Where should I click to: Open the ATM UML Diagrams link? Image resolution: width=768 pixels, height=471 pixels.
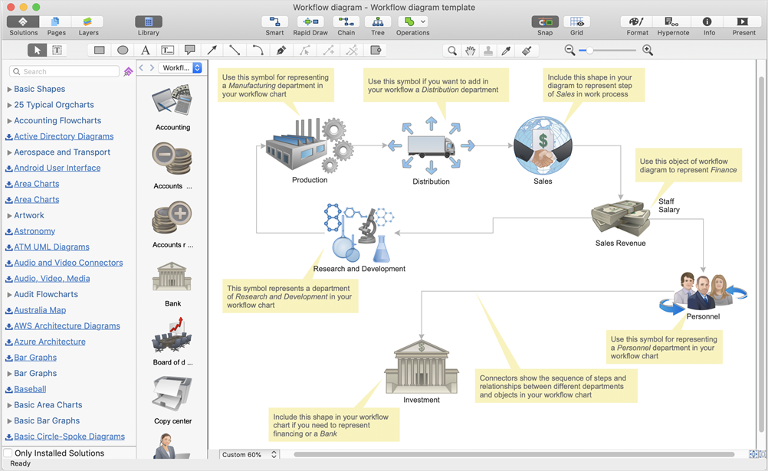click(51, 247)
